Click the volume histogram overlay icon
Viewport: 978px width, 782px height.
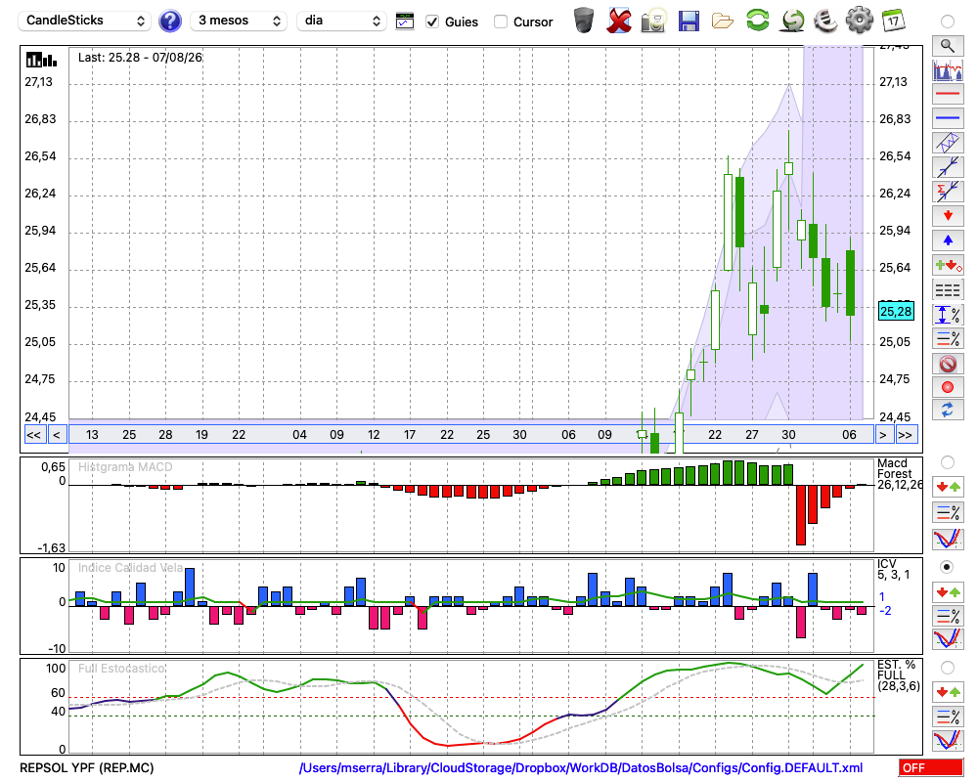tap(948, 69)
